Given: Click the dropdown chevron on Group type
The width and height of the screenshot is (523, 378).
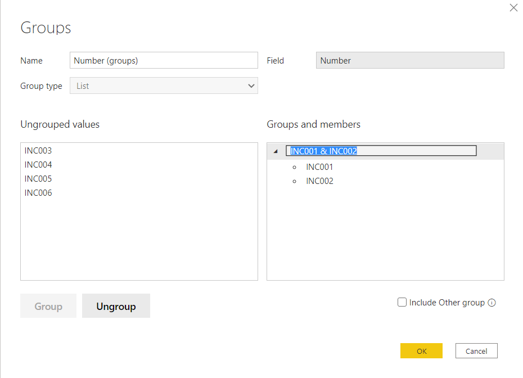Looking at the screenshot, I should 251,85.
